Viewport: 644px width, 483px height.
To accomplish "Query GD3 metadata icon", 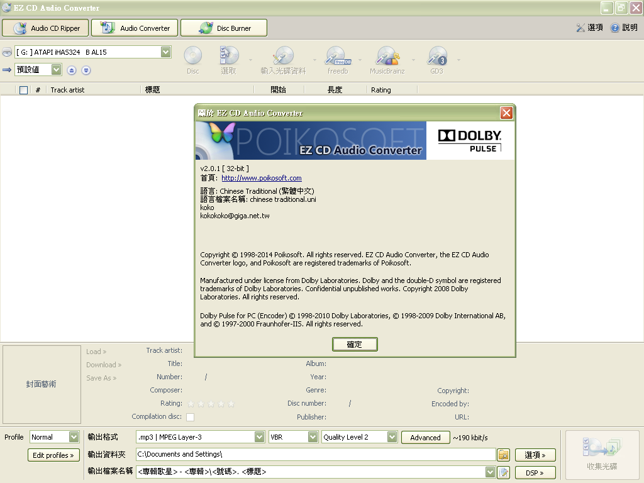I will point(436,60).
